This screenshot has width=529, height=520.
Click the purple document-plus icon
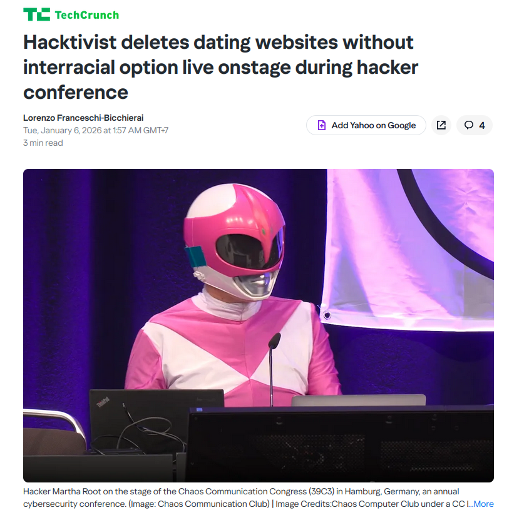click(322, 125)
